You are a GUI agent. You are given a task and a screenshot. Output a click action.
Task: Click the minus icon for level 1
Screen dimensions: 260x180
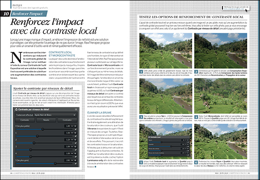tap(72, 133)
